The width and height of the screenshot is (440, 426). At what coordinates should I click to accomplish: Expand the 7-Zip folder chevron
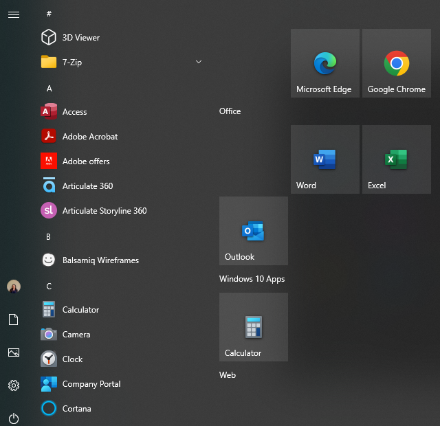(199, 62)
